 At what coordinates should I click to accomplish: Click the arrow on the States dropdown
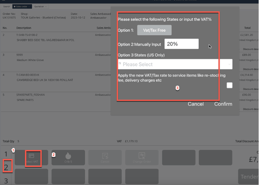point(229,64)
